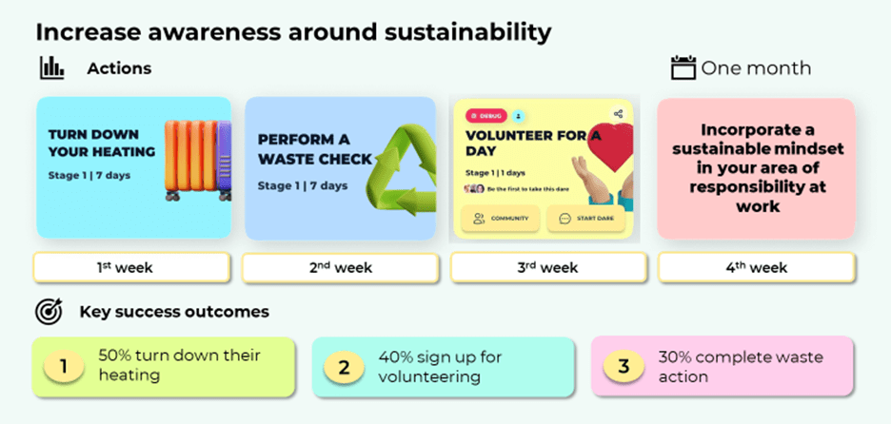This screenshot has width=891, height=424.
Task: Select the 4th week label
Action: coord(757,267)
